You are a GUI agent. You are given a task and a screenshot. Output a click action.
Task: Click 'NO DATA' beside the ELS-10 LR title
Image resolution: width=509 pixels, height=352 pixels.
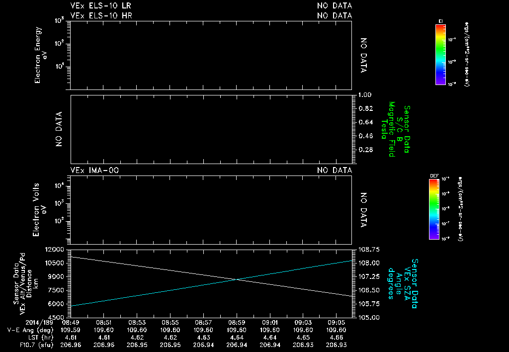pos(335,6)
